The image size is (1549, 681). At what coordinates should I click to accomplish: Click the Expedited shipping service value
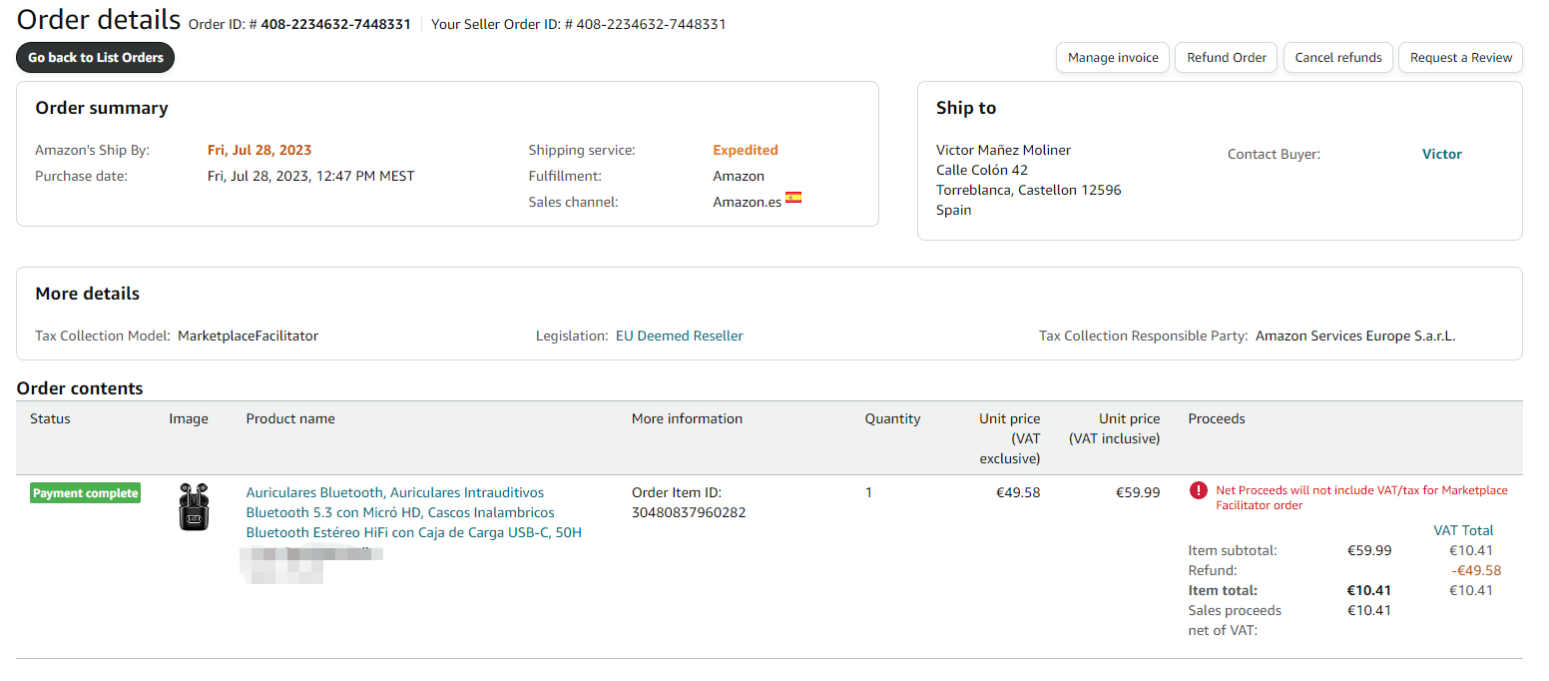click(745, 150)
